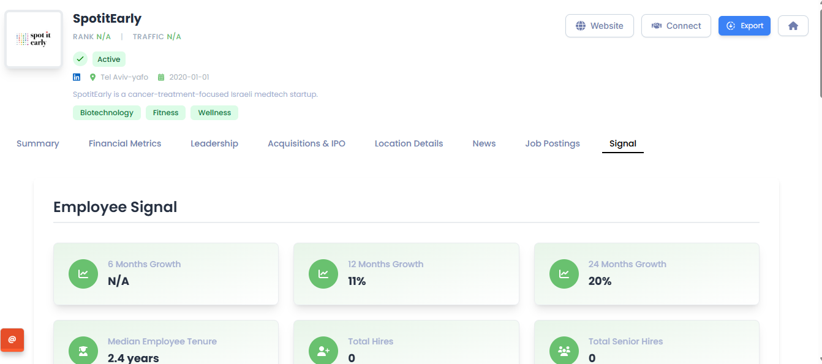
Task: Click the 6 Months Growth chart icon
Action: coord(83,273)
